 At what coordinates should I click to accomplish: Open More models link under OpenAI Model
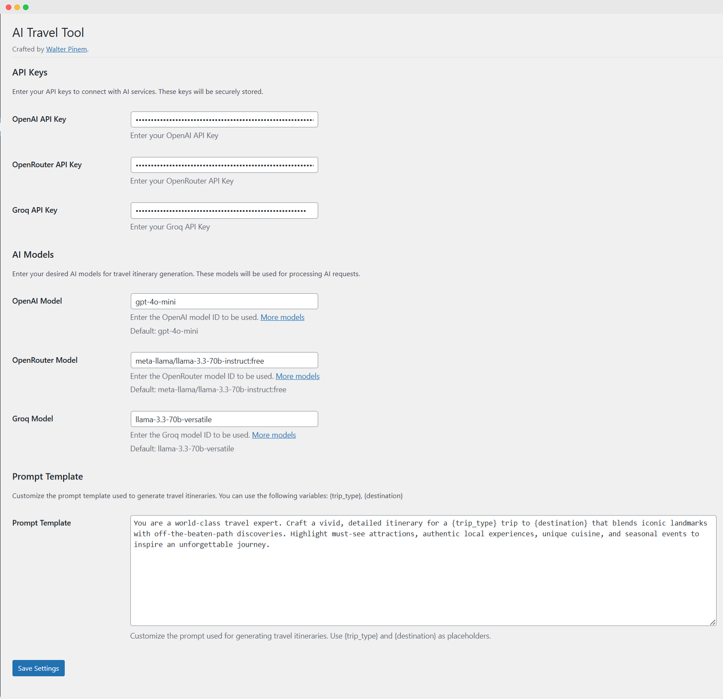tap(282, 317)
